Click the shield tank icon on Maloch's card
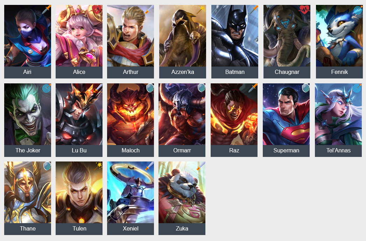366x241 pixels. point(150,88)
